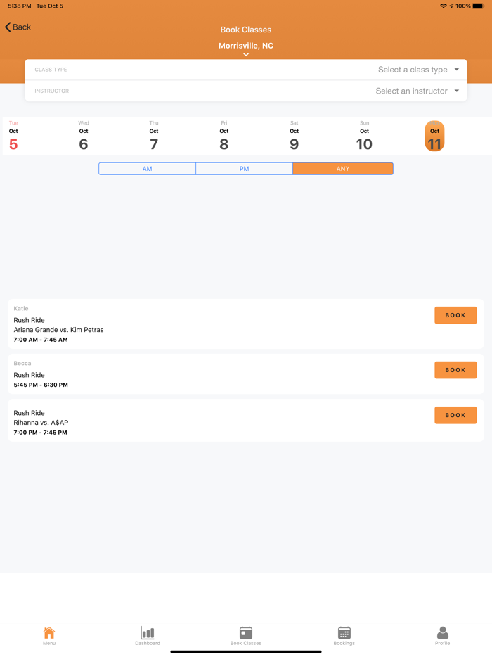Image resolution: width=492 pixels, height=657 pixels.
Task: Select the highlighted Oct 11 date
Action: click(x=434, y=136)
